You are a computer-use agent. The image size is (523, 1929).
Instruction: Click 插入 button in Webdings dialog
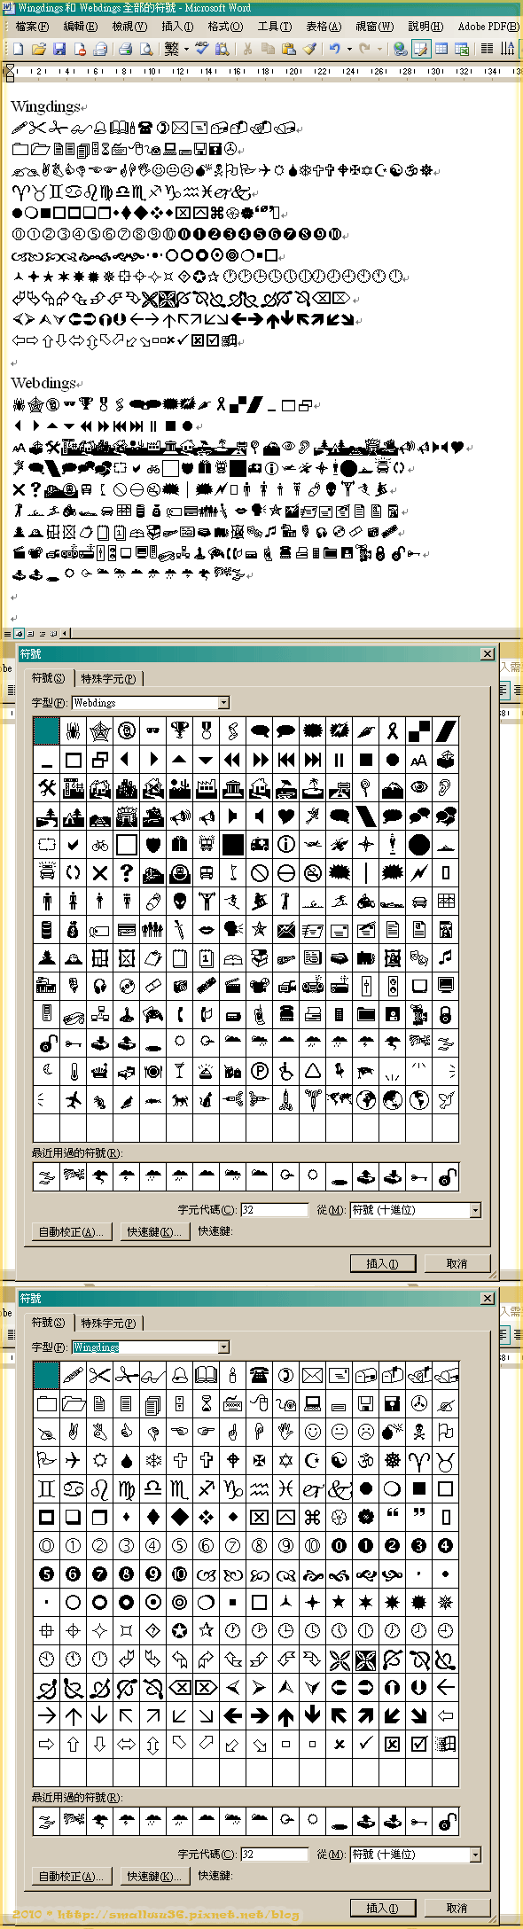[x=383, y=1263]
